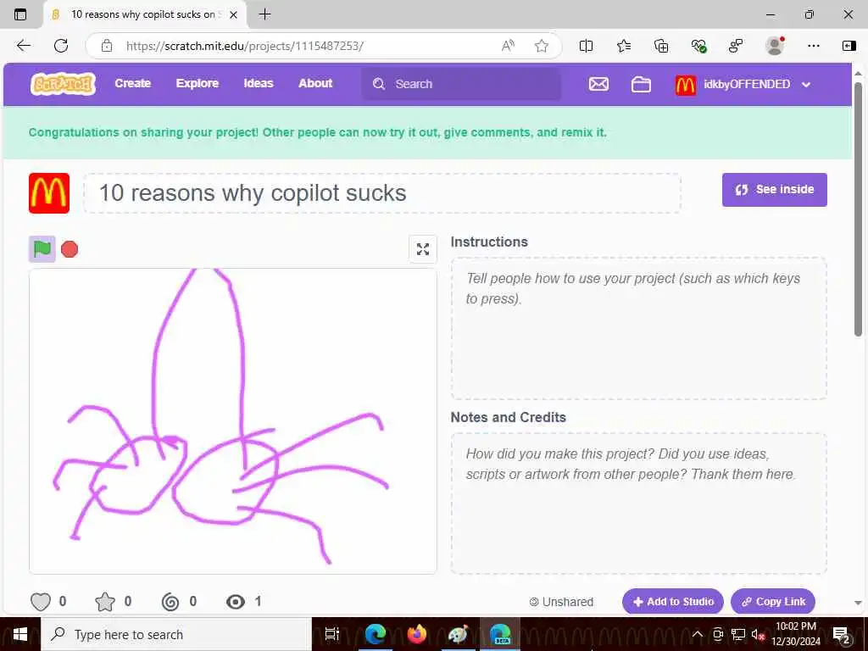Favorite the project with star icon
Viewport: 868px width, 651px height.
[105, 602]
